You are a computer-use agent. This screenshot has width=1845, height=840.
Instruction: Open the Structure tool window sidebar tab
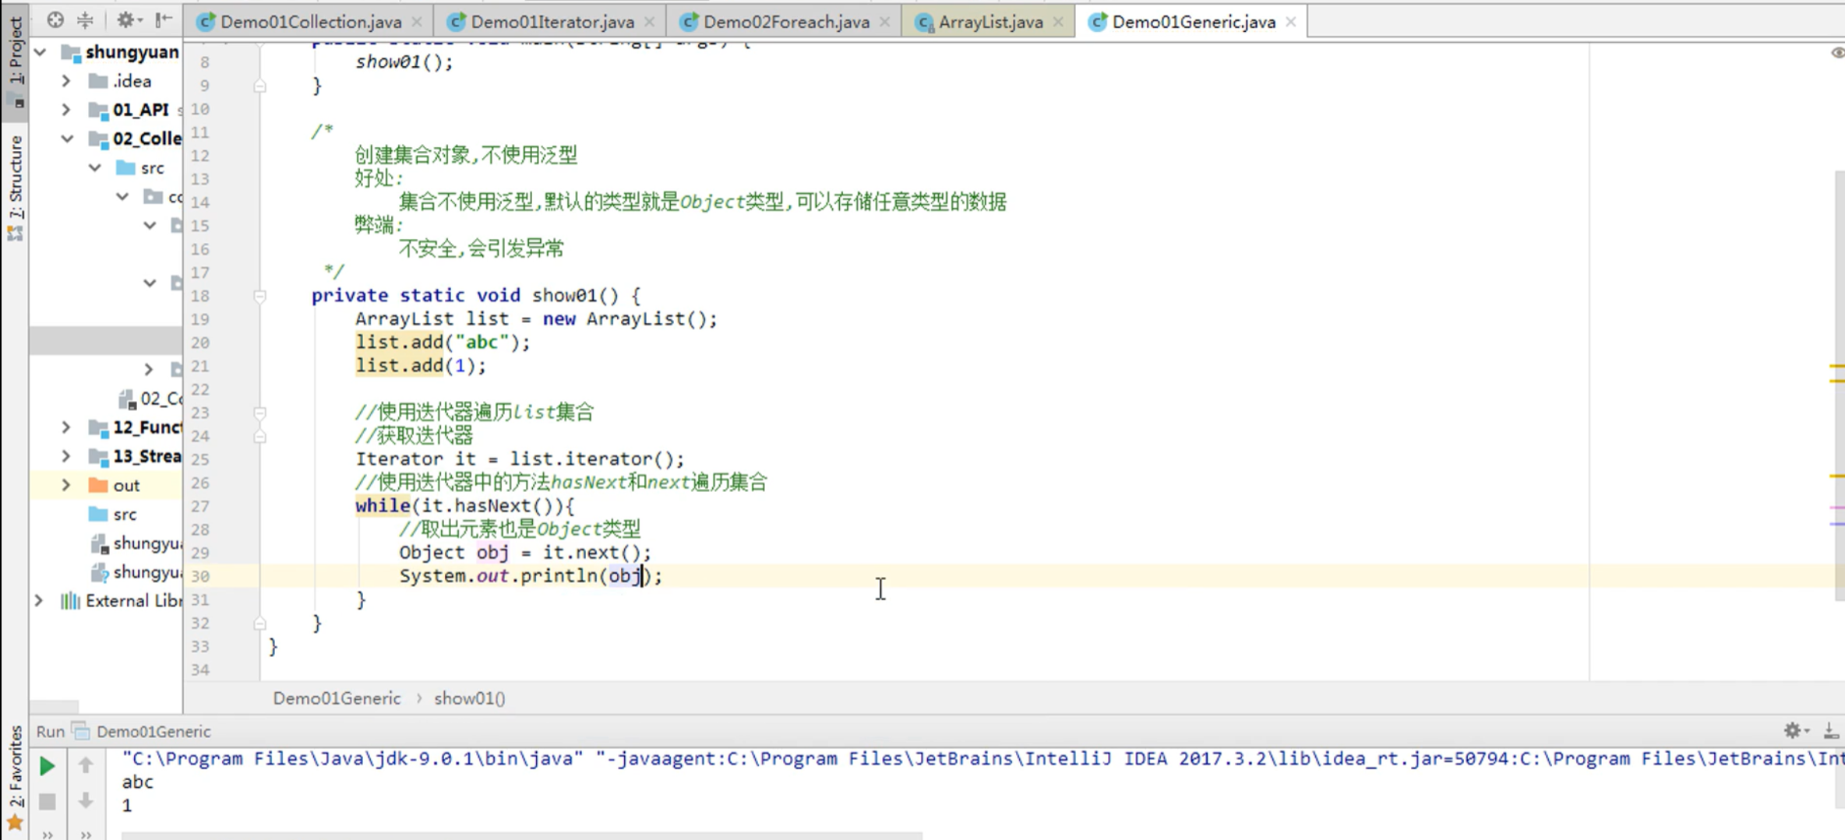[15, 187]
